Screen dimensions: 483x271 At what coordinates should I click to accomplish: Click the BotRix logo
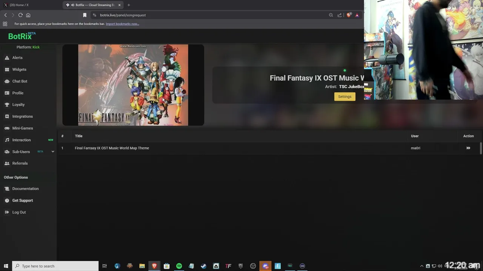point(22,36)
